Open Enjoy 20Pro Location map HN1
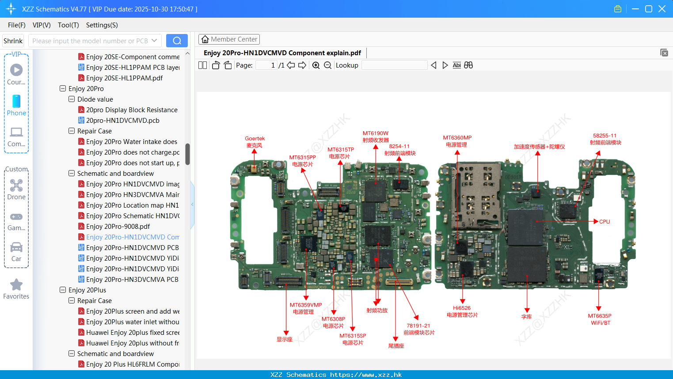 point(133,205)
